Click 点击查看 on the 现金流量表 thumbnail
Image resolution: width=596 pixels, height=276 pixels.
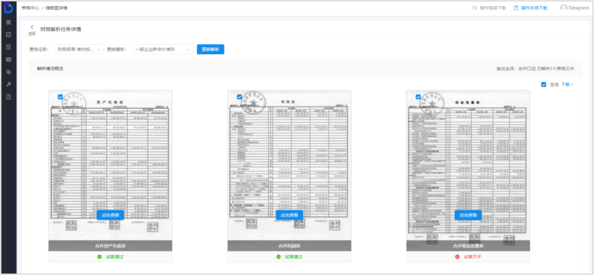coord(468,215)
